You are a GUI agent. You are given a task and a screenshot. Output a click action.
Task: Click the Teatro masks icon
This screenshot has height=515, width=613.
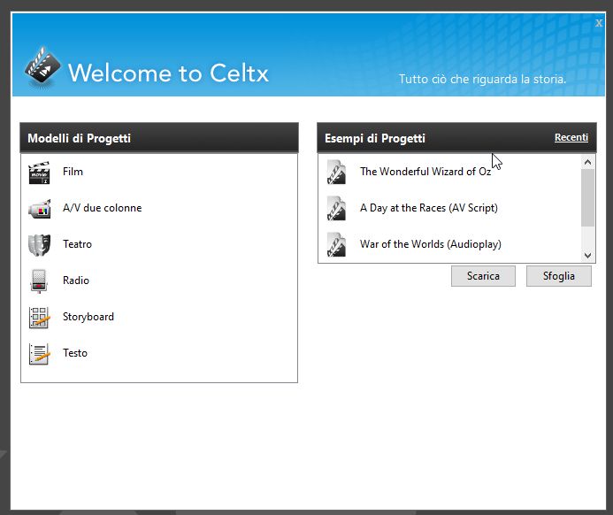[39, 245]
